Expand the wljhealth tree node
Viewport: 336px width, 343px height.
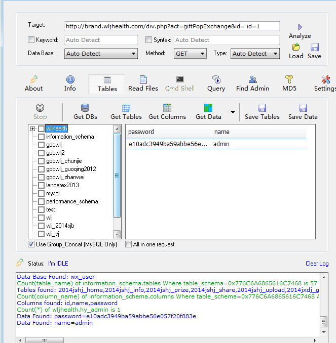point(32,128)
